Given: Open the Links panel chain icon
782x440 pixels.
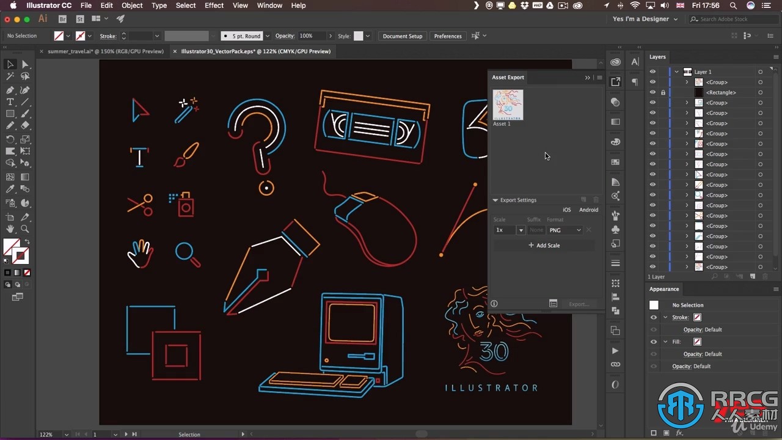Looking at the screenshot, I should (x=615, y=364).
